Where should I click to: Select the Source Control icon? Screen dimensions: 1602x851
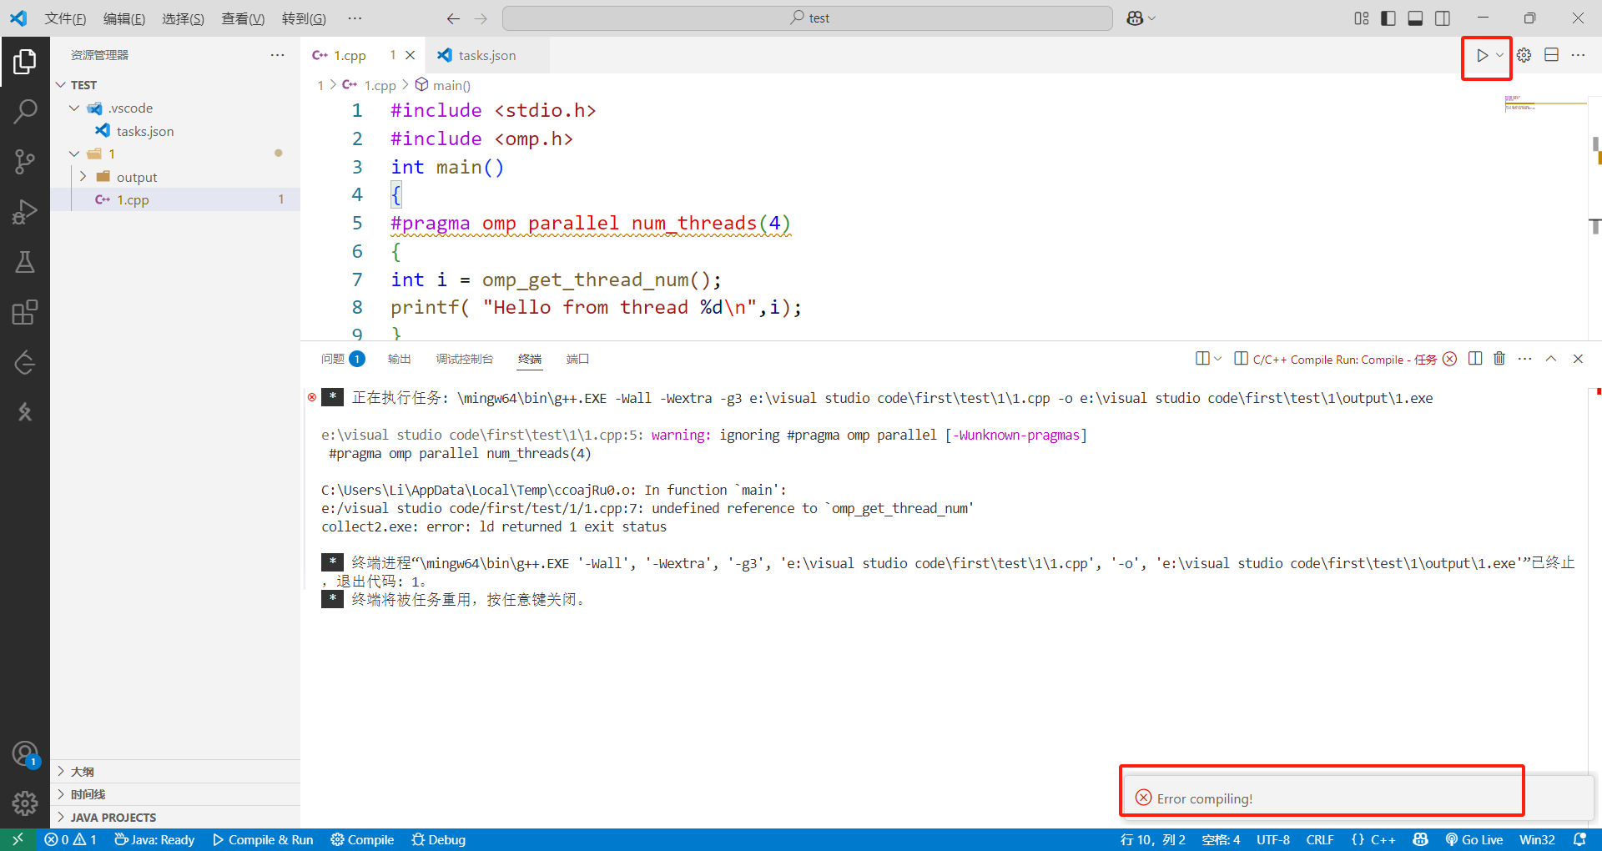[25, 161]
